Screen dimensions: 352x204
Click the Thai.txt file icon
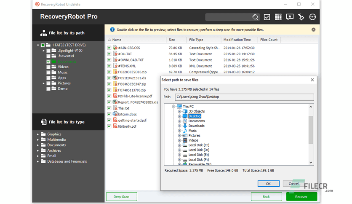point(115,108)
